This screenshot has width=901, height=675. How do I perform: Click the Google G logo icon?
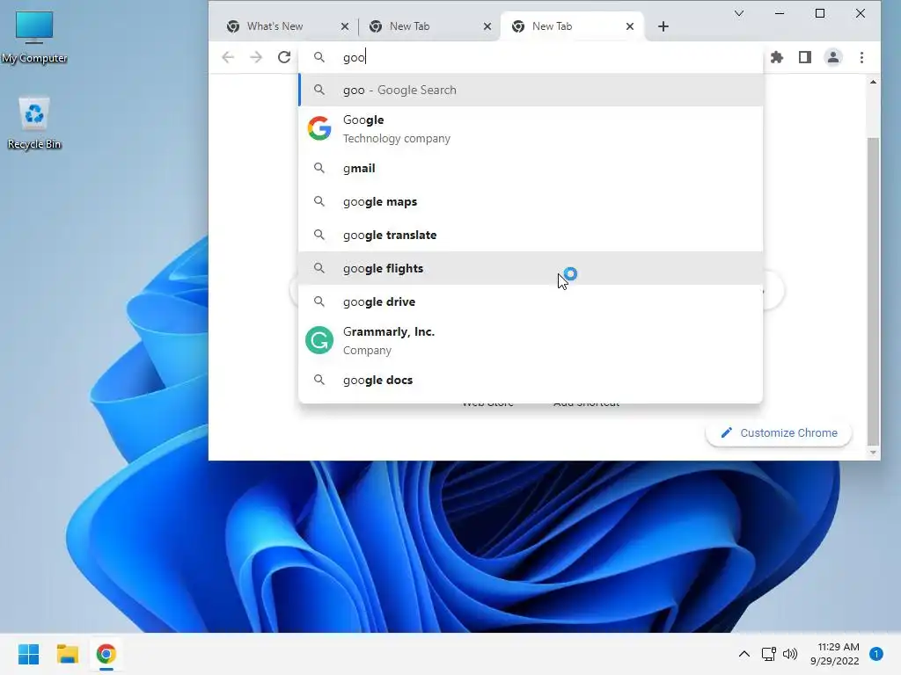click(319, 128)
